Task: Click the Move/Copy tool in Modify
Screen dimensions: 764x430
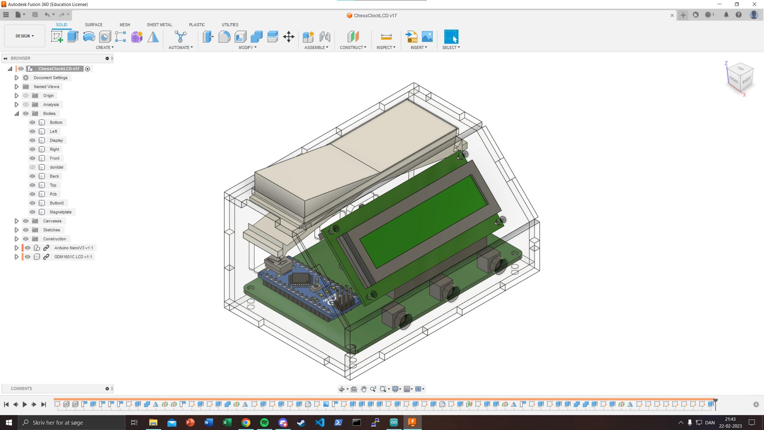Action: click(x=288, y=36)
